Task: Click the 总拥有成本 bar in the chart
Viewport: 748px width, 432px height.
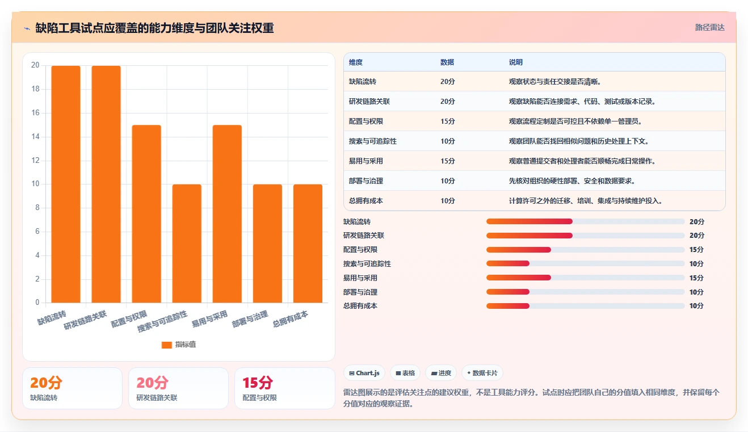Action: 308,244
